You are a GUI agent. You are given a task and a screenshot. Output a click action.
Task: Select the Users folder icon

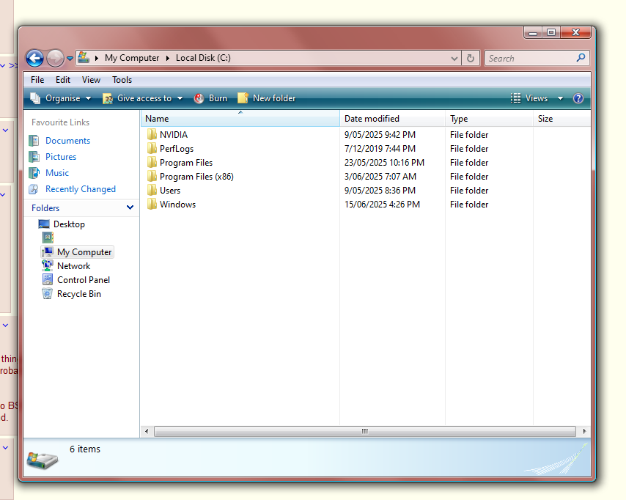[x=152, y=191]
